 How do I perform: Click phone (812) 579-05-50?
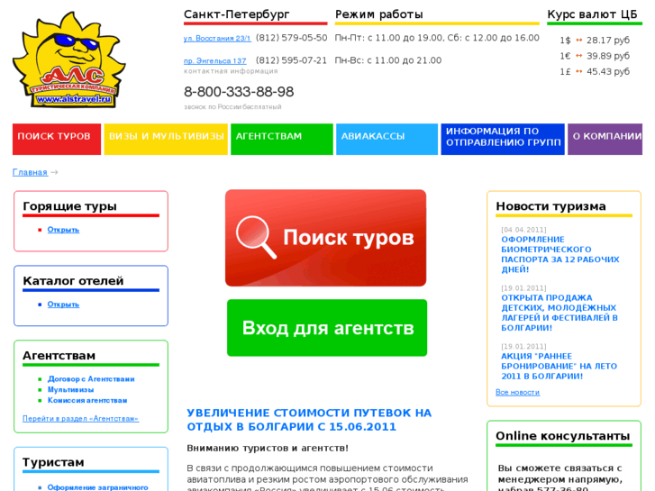(292, 38)
